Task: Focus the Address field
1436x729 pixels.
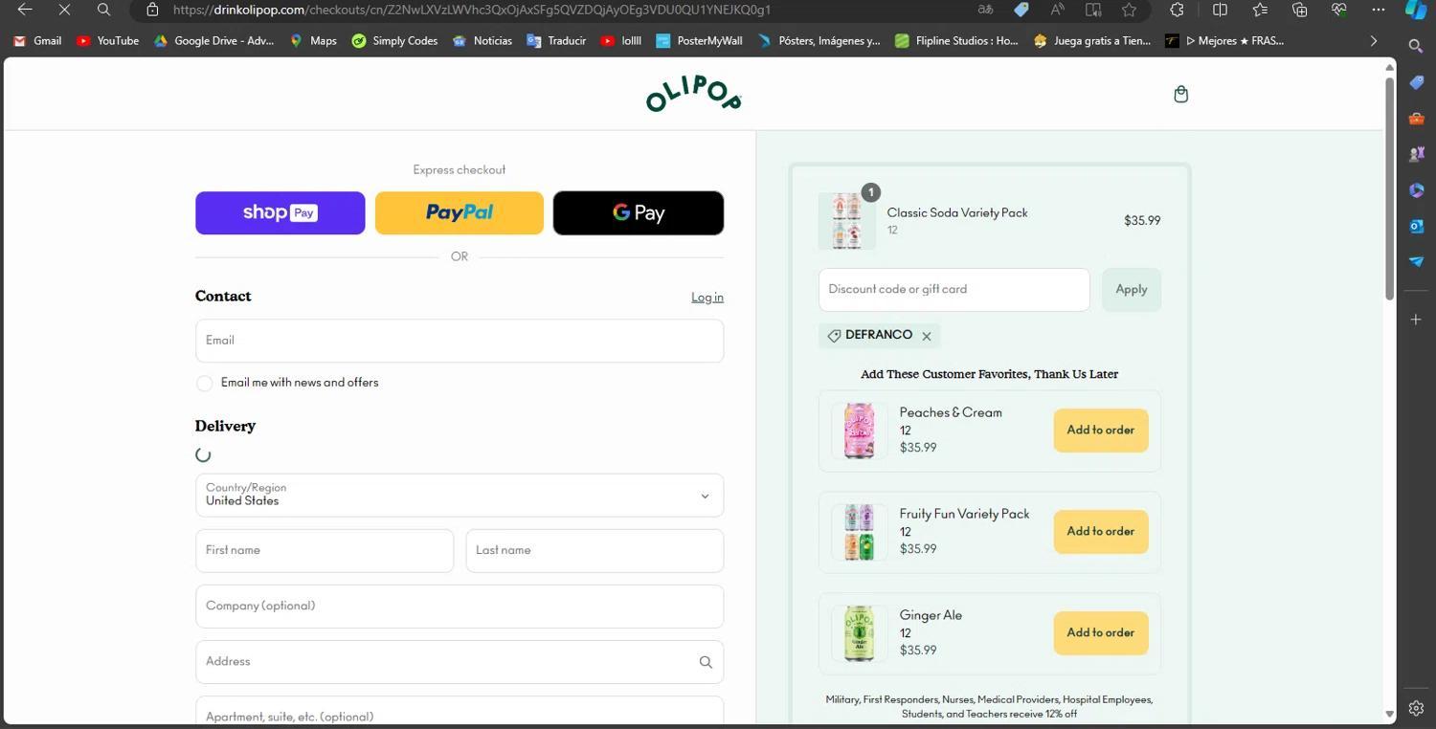Action: pos(460,662)
